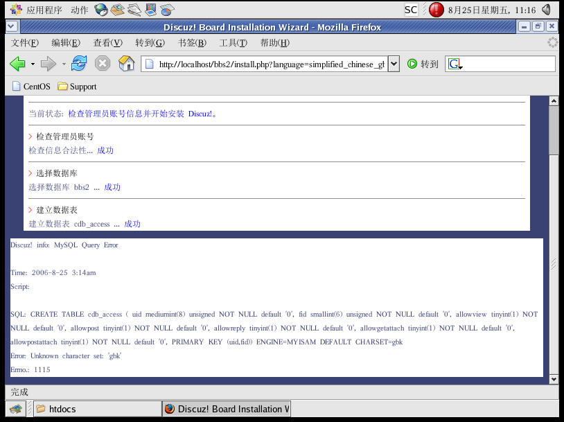564x422 pixels.
Task: Click the 'Errno.: 1115' text
Action: pyautogui.click(x=30, y=369)
